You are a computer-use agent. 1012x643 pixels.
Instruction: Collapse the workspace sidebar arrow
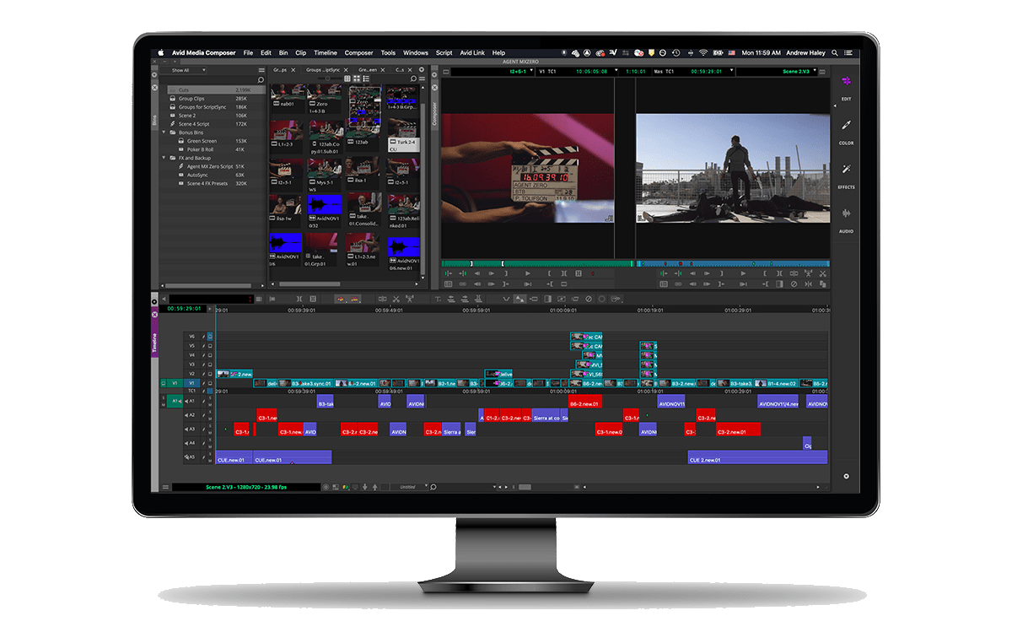(x=835, y=105)
